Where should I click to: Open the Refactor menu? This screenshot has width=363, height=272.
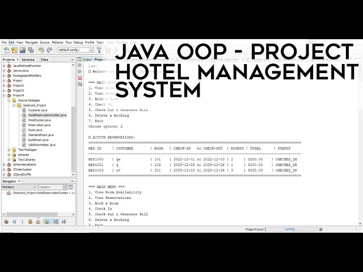58,42
